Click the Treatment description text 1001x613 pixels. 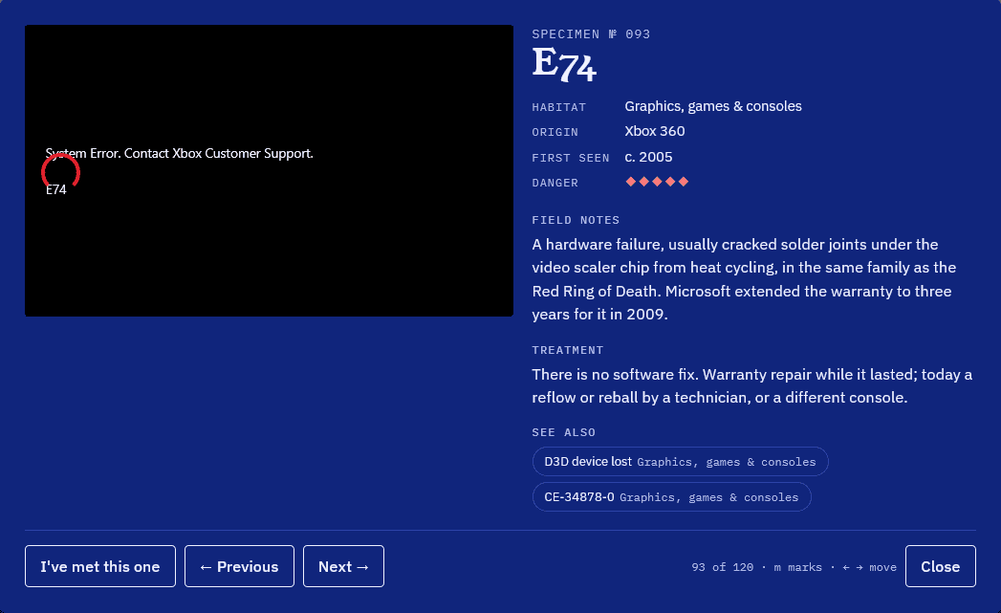[x=752, y=385]
